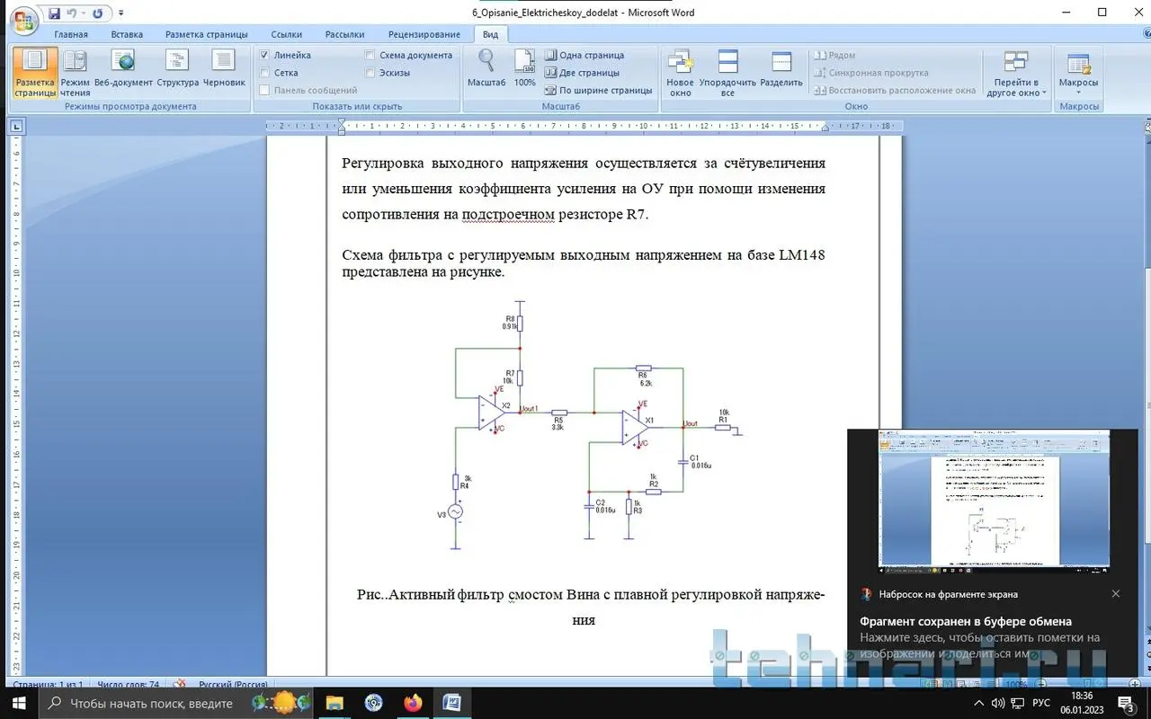Expand Перейти в другое окно dropdown

click(x=1016, y=74)
